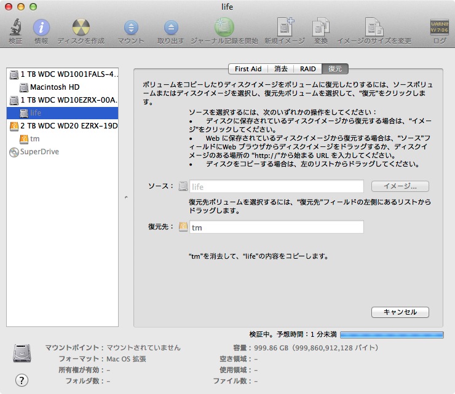Open the Log (ログ) icon
The image size is (455, 394).
click(439, 28)
